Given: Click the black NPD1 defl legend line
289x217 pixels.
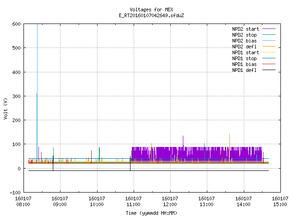Looking at the screenshot, I should 269,70.
